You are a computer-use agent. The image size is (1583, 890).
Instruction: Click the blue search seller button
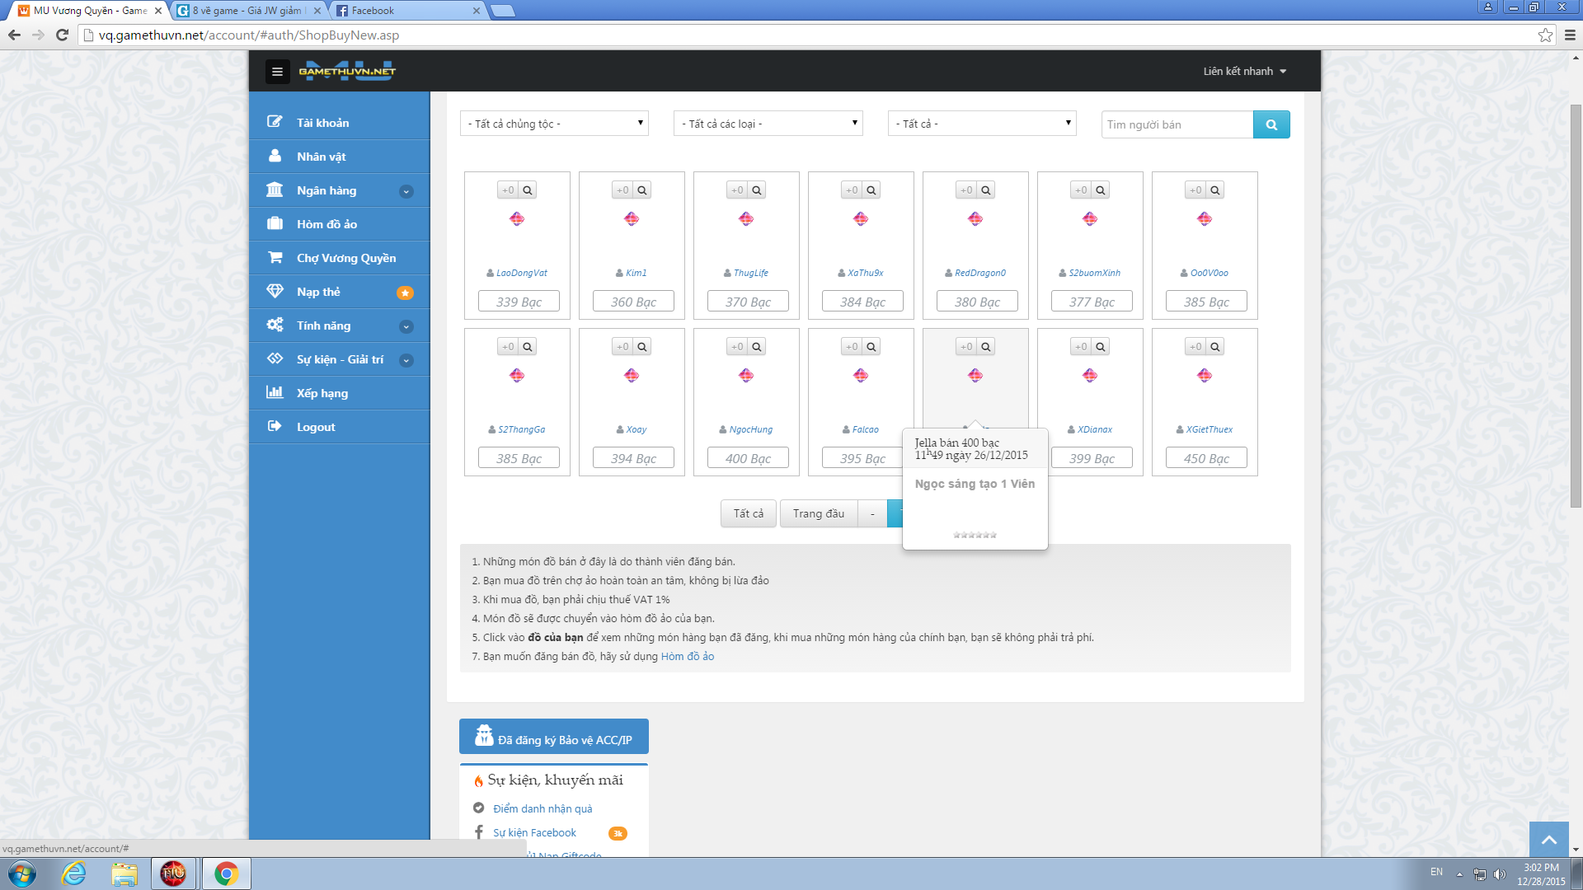(x=1271, y=124)
